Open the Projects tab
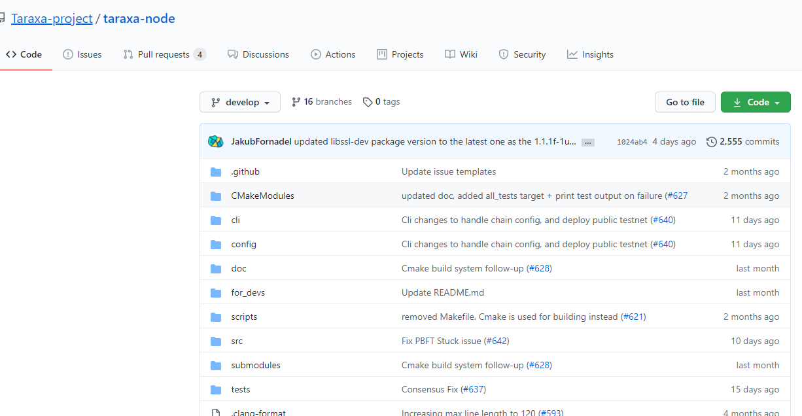Viewport: 802px width, 416px height. [x=400, y=54]
